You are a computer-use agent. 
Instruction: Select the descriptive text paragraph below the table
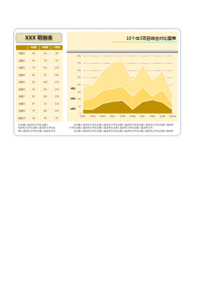tap(37, 128)
